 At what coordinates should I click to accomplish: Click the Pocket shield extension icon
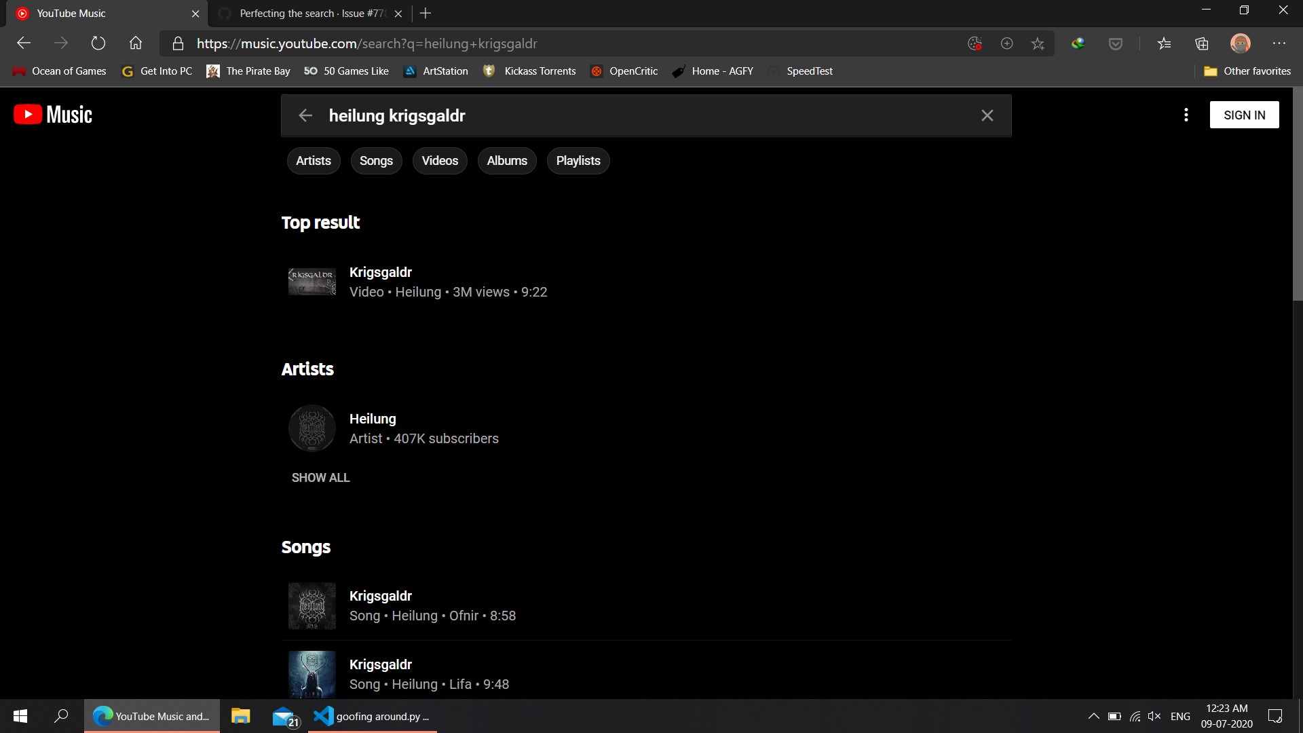[x=1116, y=44]
